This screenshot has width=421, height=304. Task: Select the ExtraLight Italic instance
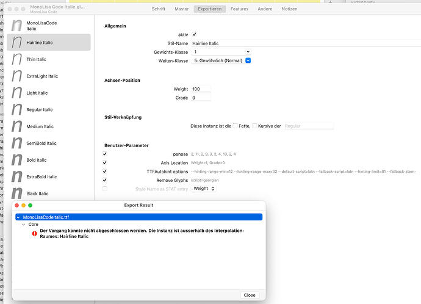tap(49, 76)
